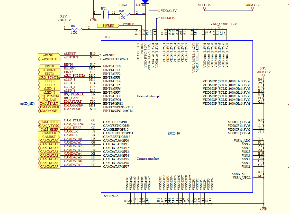Click the EINT8/GPG0 pin name

(x=112, y=96)
